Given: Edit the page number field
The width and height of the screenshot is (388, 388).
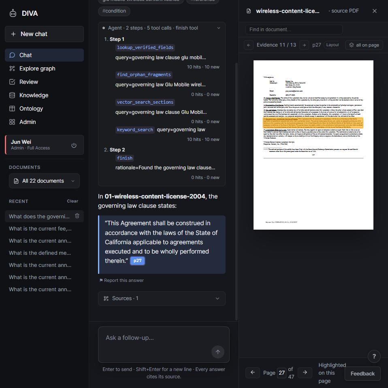Looking at the screenshot, I should [x=281, y=373].
